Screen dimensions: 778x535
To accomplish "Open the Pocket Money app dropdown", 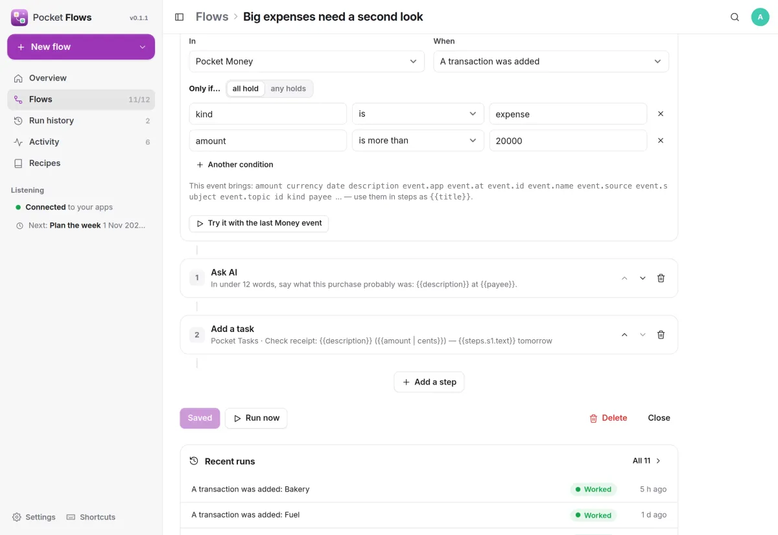I will [307, 62].
